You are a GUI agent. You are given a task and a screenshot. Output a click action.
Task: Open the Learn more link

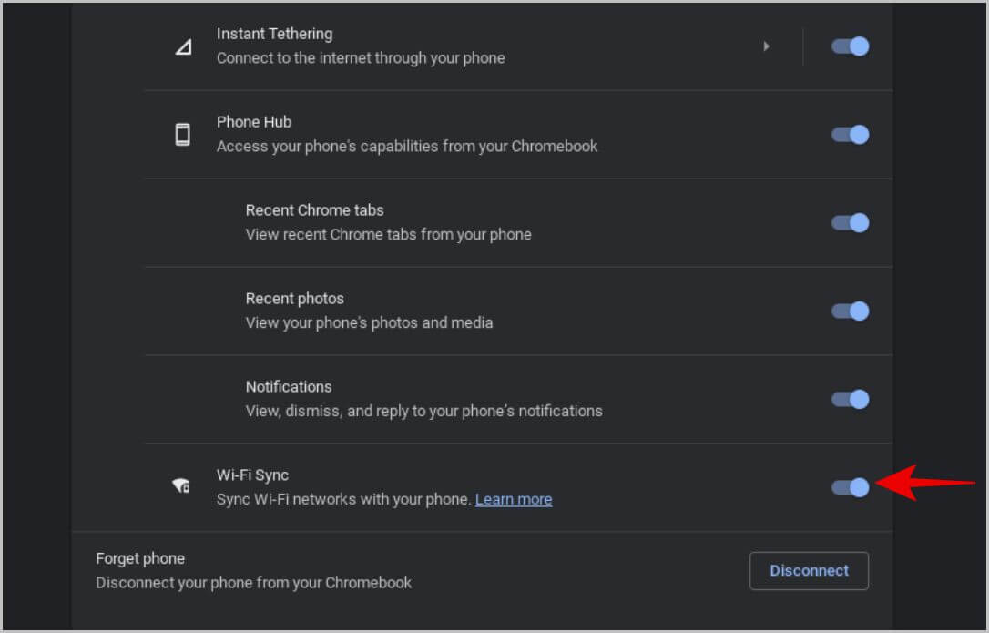[x=514, y=499]
